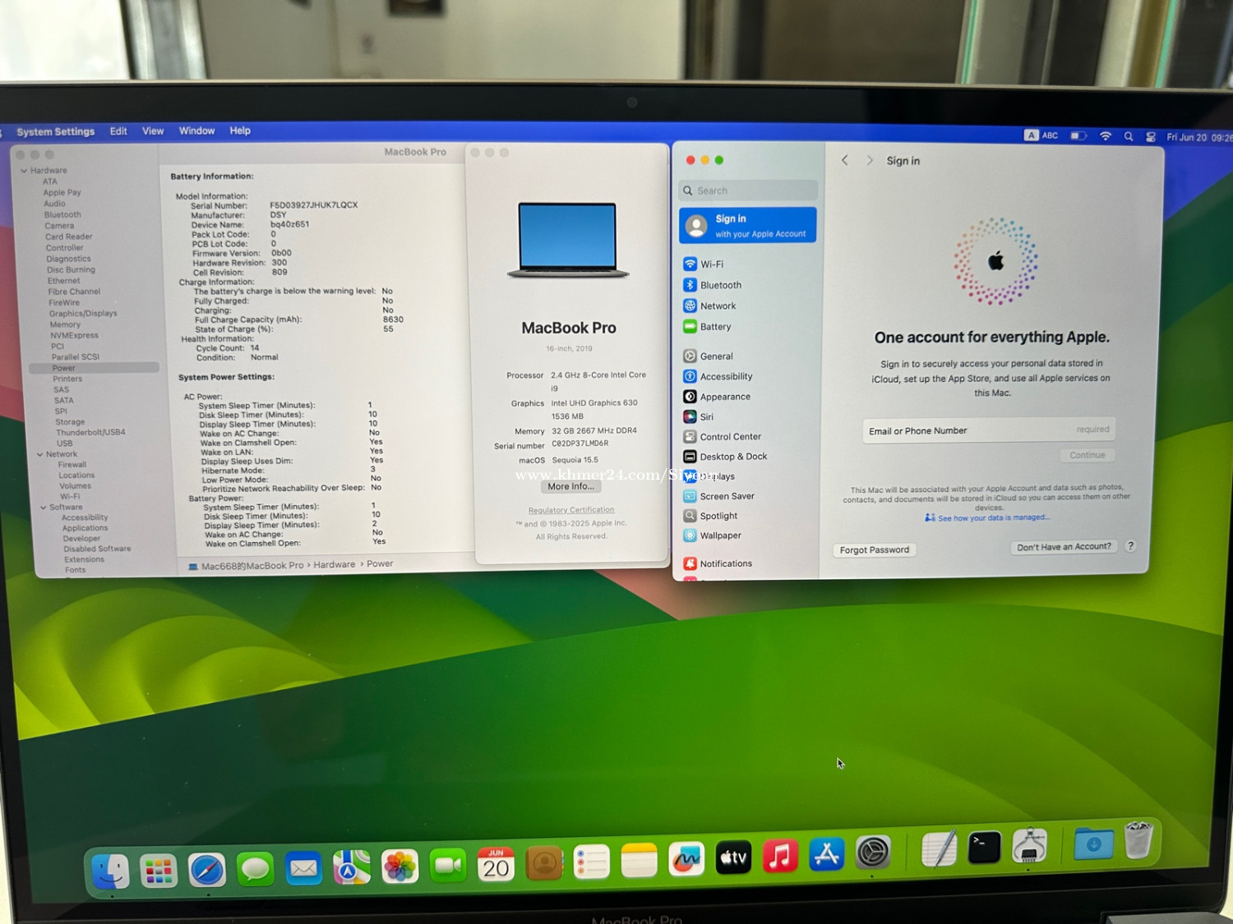
Task: Open App Store from Dock
Action: (x=827, y=855)
